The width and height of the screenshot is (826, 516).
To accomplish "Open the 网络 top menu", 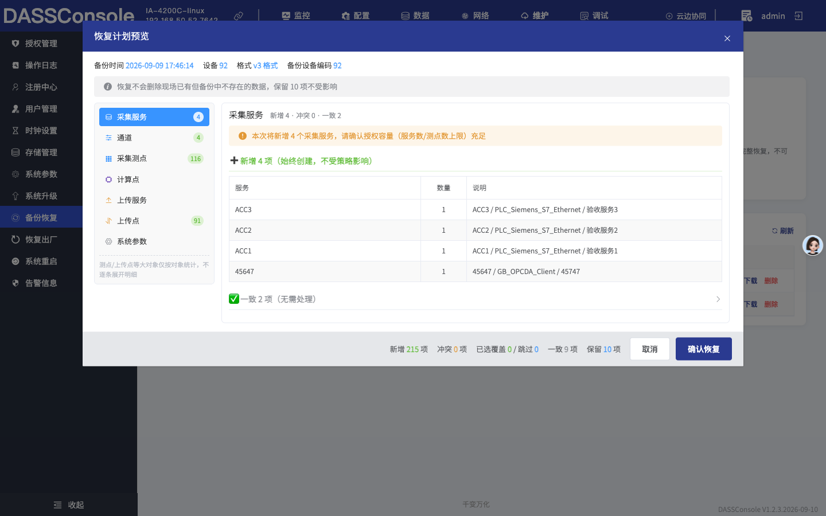I will (x=475, y=16).
